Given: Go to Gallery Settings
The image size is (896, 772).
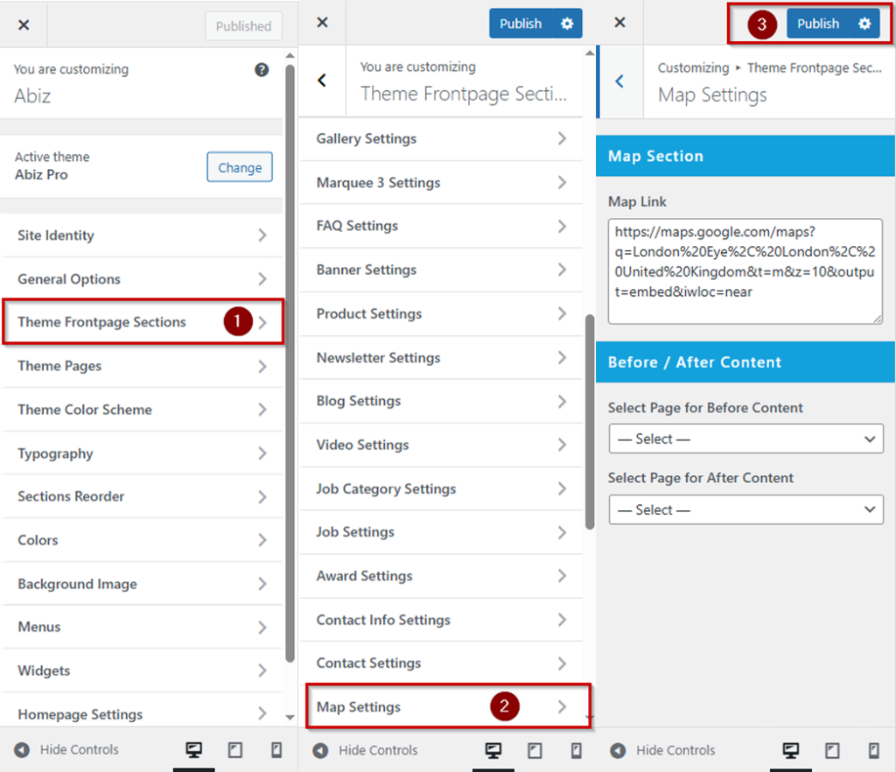Looking at the screenshot, I should point(442,139).
